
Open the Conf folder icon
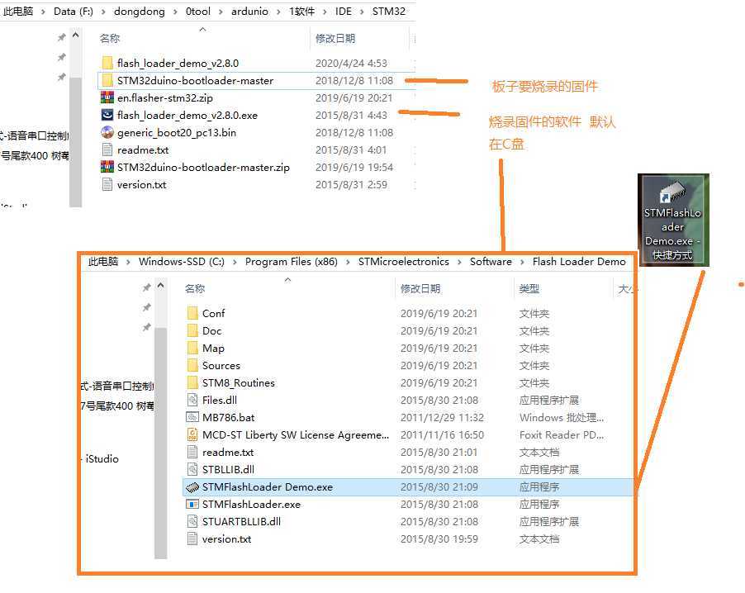point(192,313)
